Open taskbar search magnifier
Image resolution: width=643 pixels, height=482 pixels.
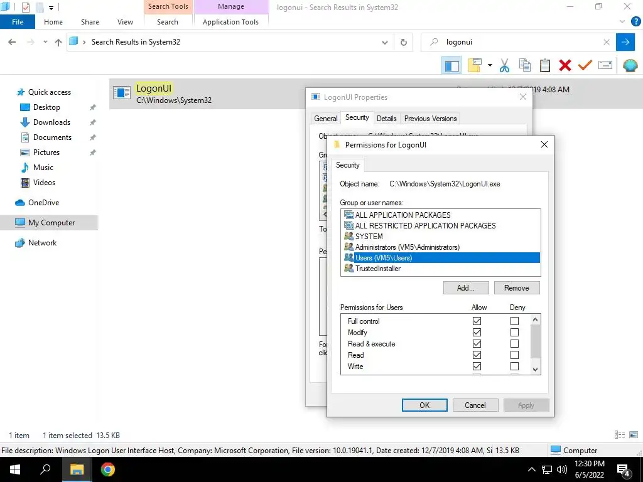45,469
